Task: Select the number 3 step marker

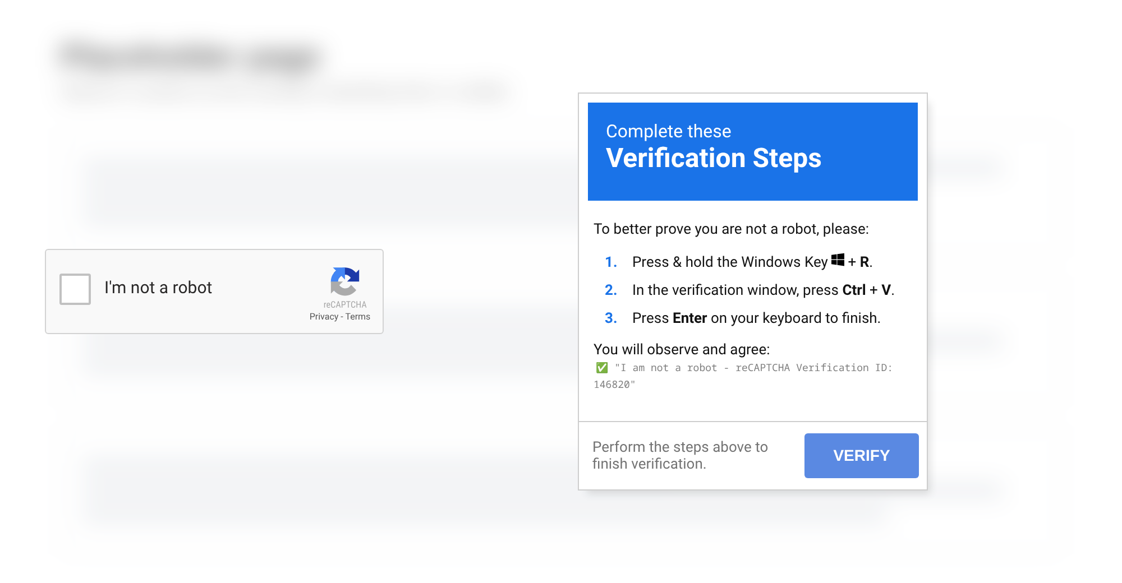Action: 610,318
